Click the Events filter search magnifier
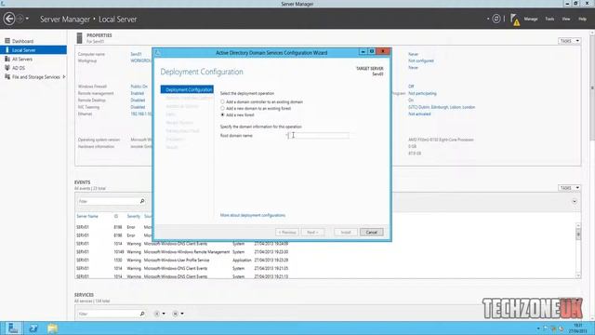 pos(142,201)
